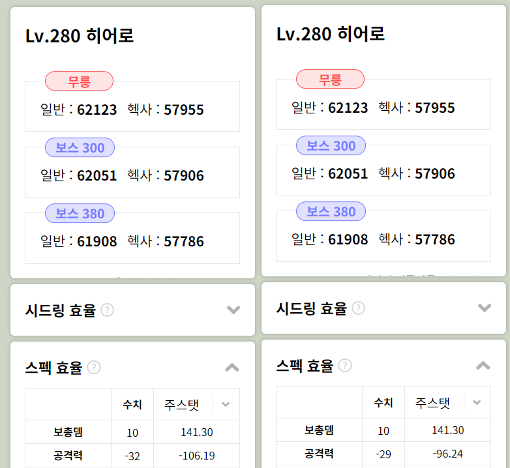The width and height of the screenshot is (510, 468).
Task: Collapse the right 스펙 효율 panel
Action: [483, 366]
